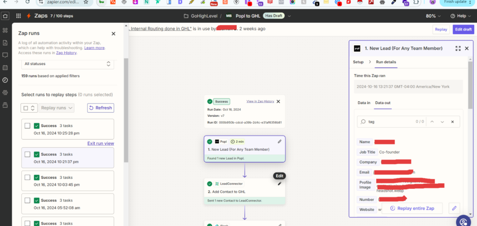Open the settings gear icon in sidebar
Screen dimensions: 477x226
pyautogui.click(x=5, y=92)
